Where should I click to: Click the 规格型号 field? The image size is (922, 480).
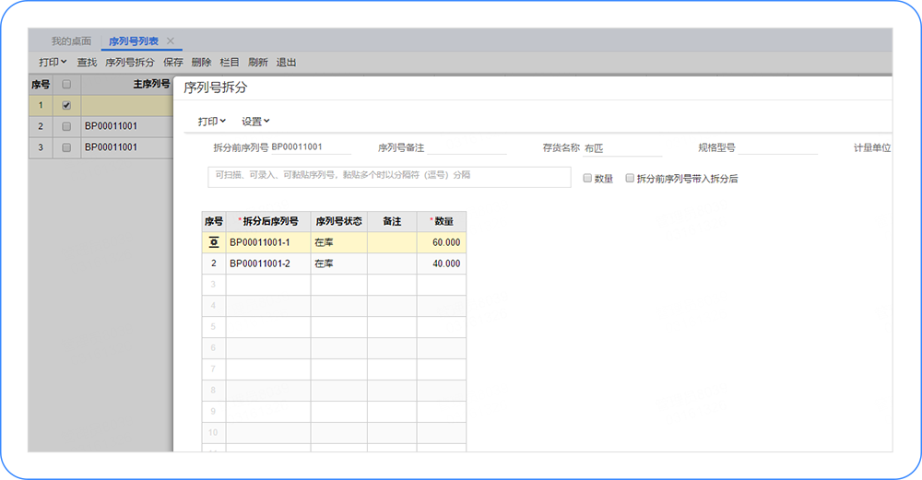point(777,148)
